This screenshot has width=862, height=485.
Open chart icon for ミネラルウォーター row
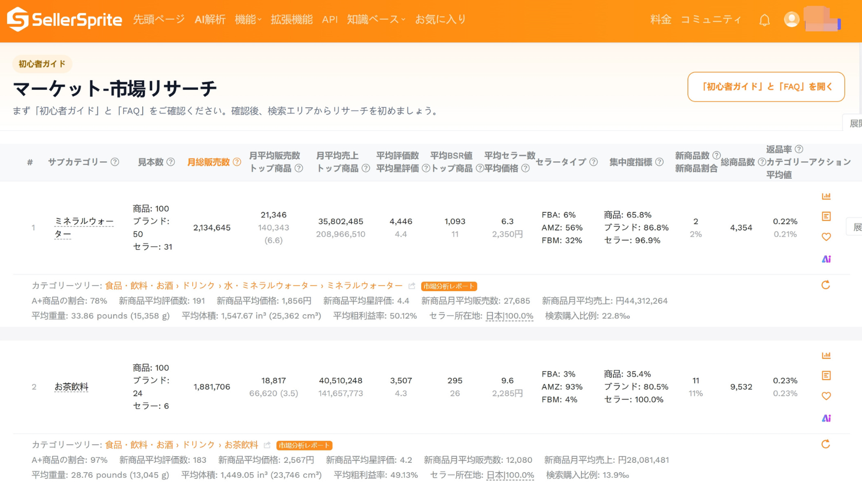click(x=826, y=196)
